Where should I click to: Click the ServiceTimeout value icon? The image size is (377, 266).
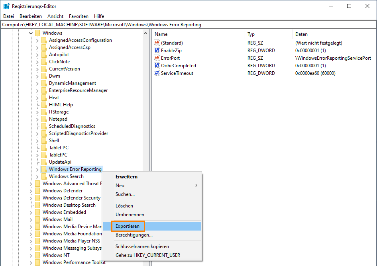tap(156, 73)
